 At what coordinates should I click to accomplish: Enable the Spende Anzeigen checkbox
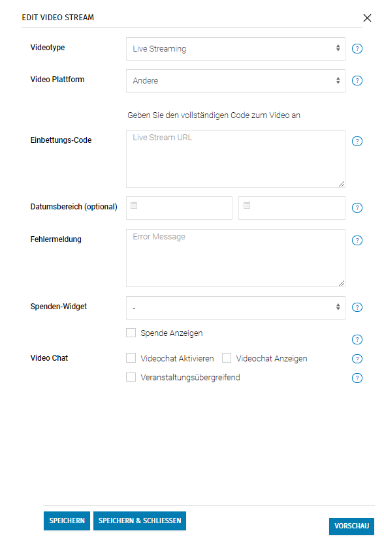(x=131, y=333)
